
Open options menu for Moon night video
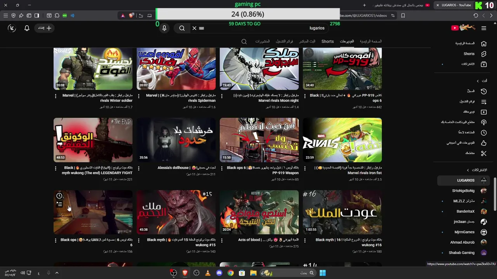click(222, 96)
